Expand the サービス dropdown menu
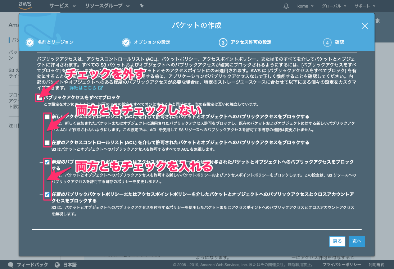 (x=62, y=6)
